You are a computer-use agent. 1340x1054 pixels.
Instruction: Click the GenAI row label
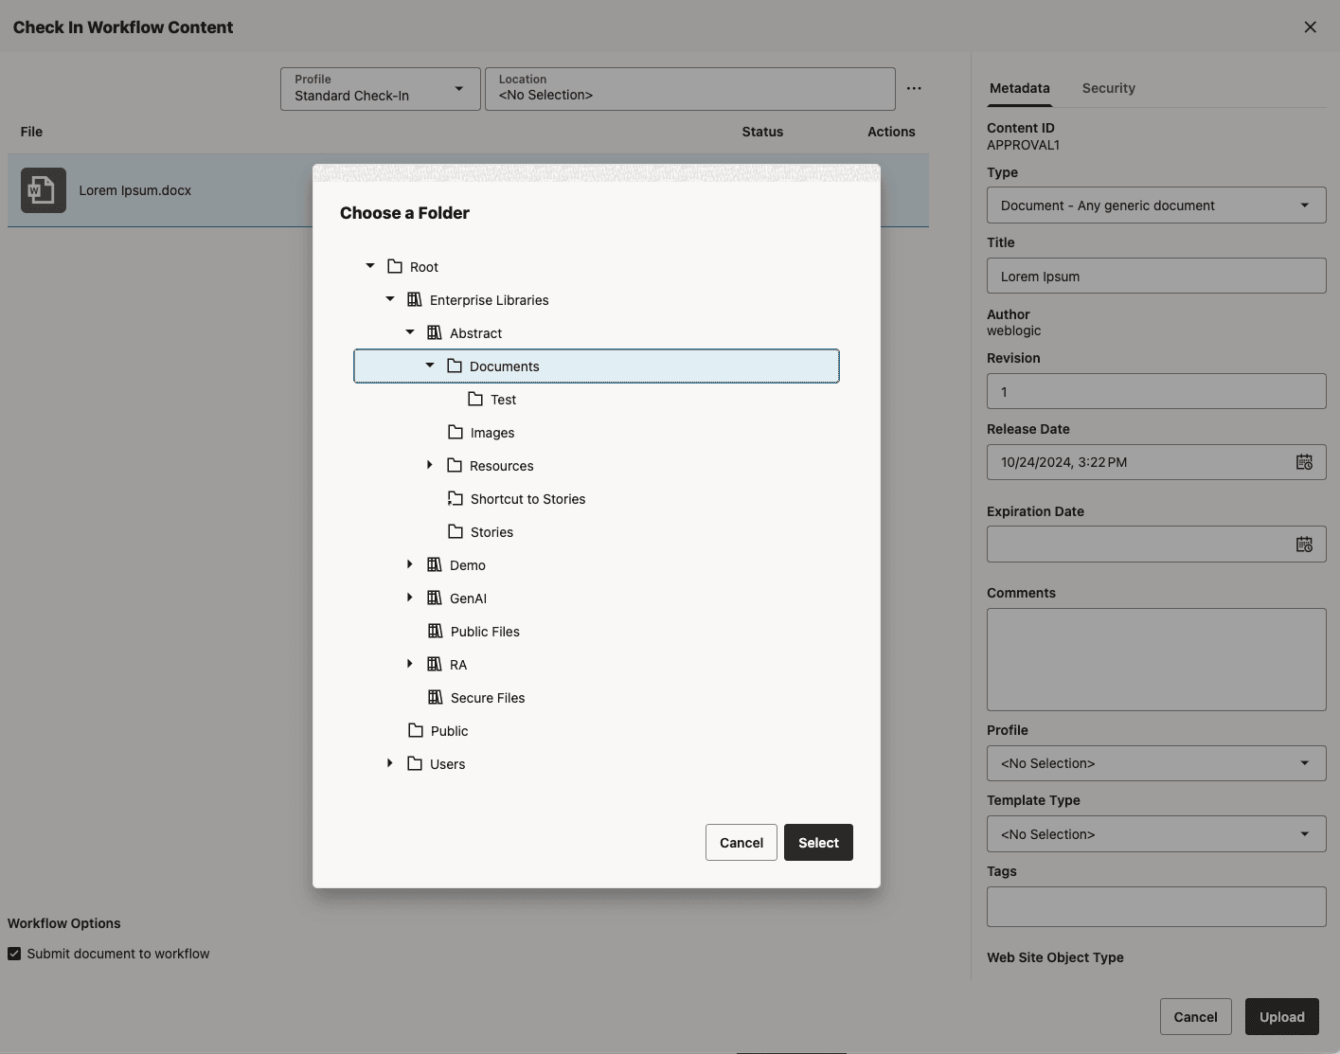468,598
